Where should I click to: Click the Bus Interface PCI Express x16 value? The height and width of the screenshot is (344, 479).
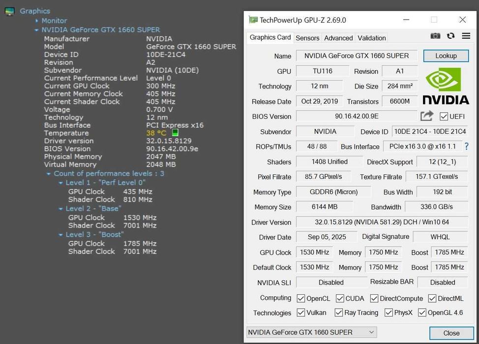click(x=175, y=125)
